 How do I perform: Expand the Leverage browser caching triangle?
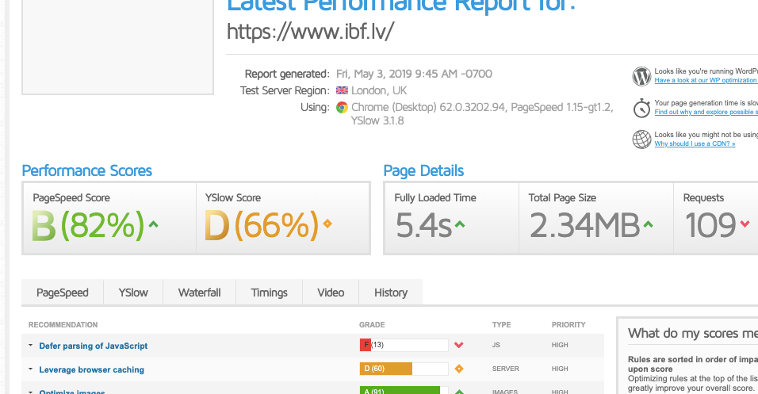[30, 369]
